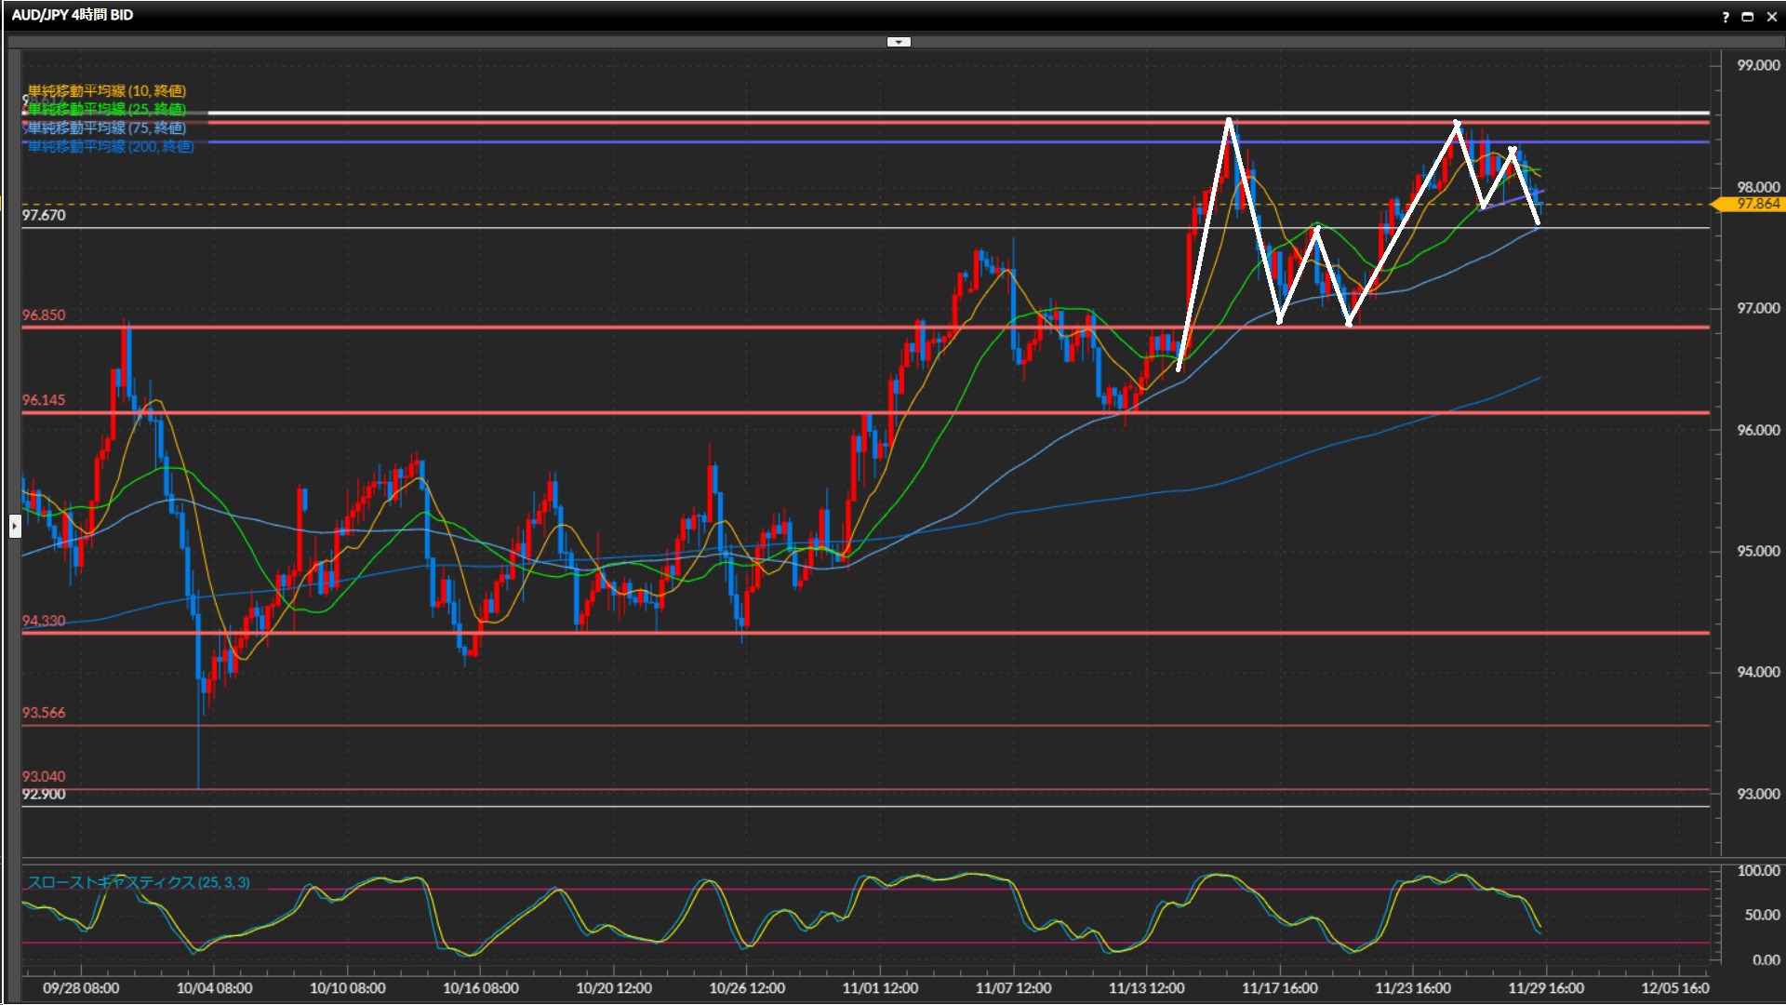Maximize the AUD/JPY chart window
The height and width of the screenshot is (1005, 1786).
1747,16
